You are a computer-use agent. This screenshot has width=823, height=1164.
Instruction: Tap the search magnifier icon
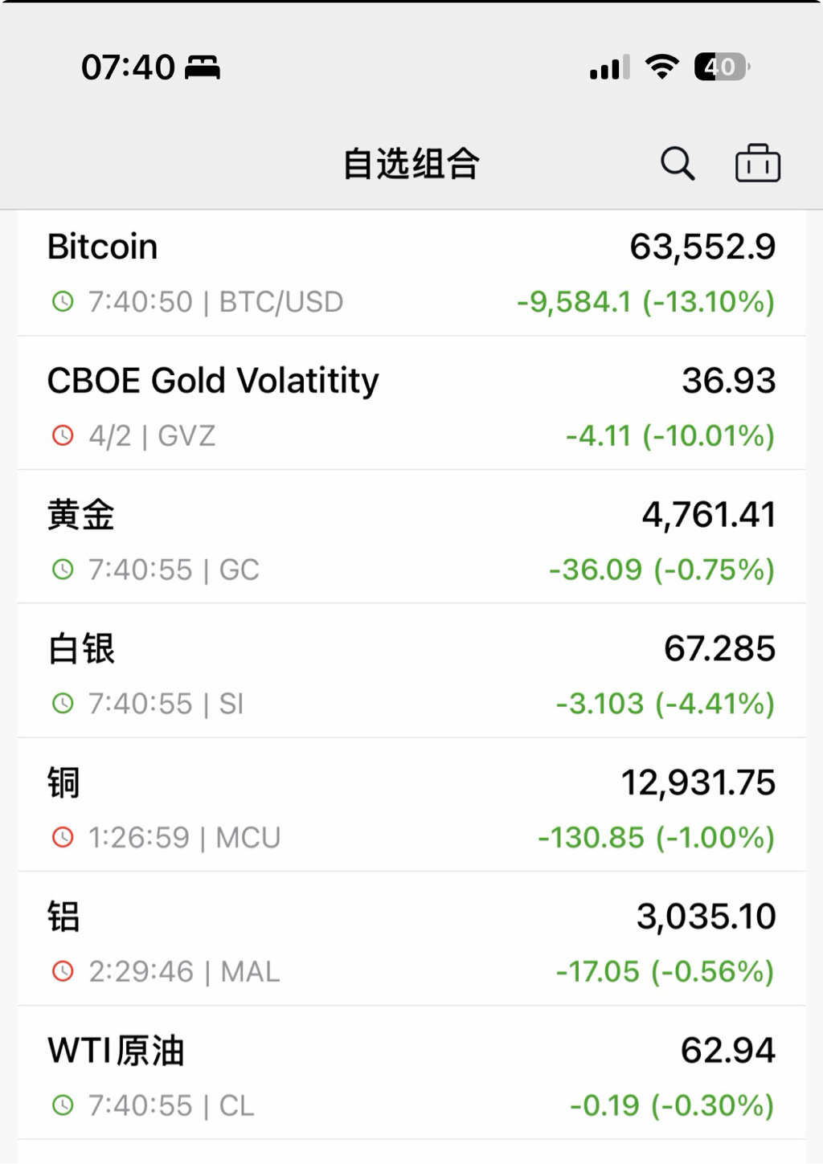[677, 164]
